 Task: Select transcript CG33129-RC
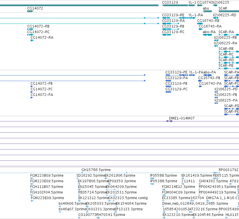point(167,35)
